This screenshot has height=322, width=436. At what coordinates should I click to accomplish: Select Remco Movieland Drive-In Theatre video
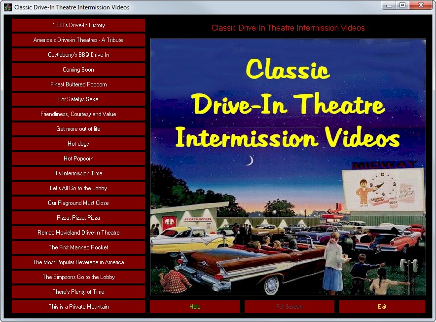(78, 233)
